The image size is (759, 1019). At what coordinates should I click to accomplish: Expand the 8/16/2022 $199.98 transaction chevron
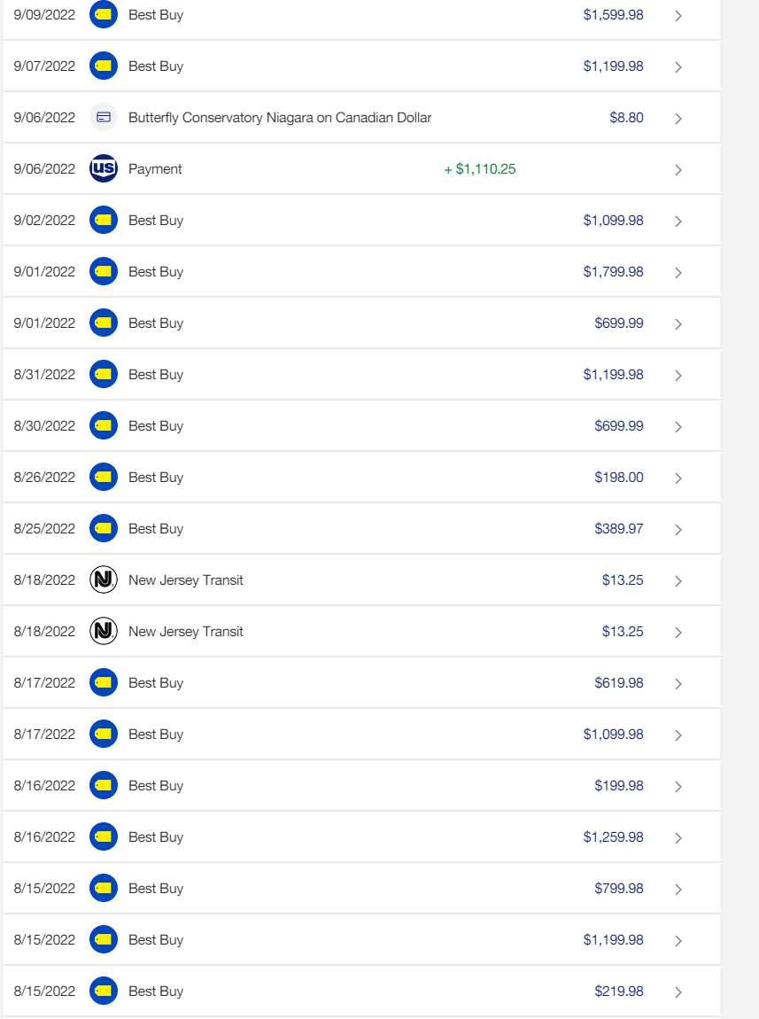(678, 787)
